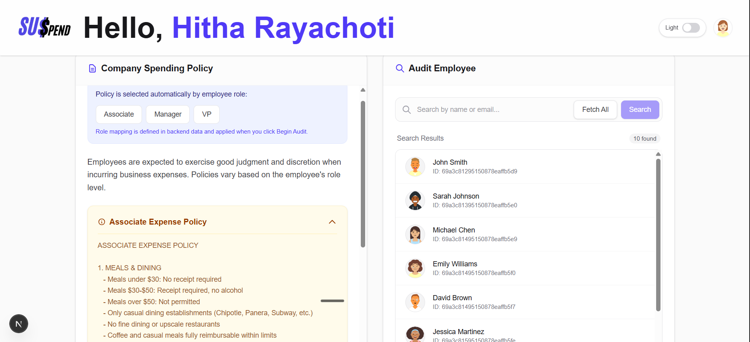Click Sarah Johnson's avatar

tap(415, 201)
